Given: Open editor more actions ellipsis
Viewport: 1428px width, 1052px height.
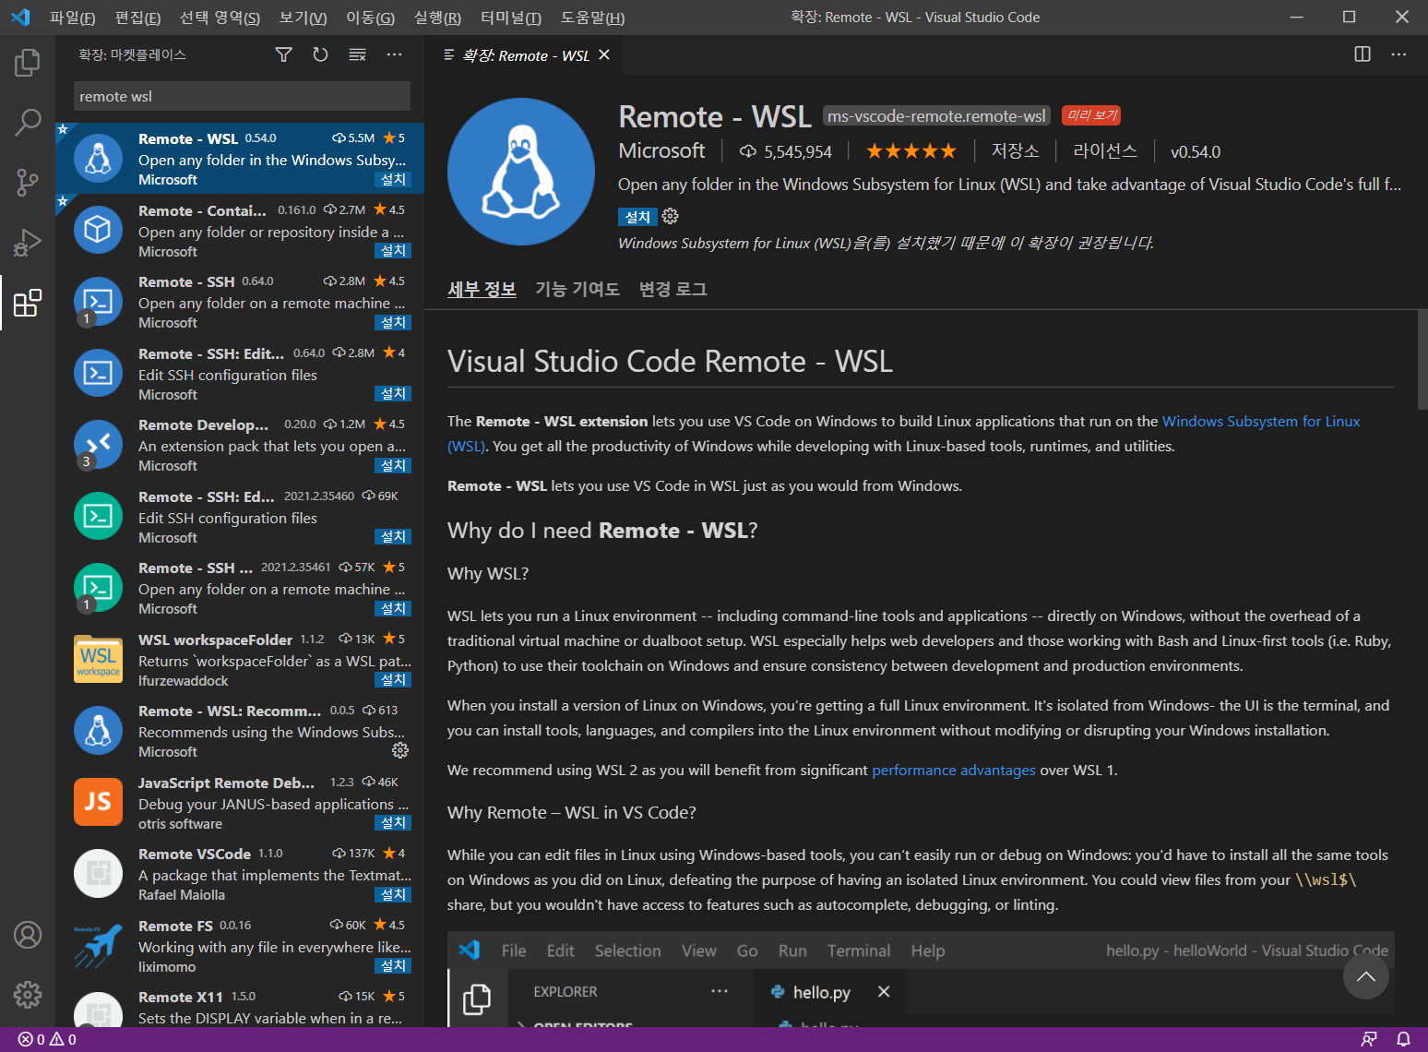Looking at the screenshot, I should pos(1398,54).
